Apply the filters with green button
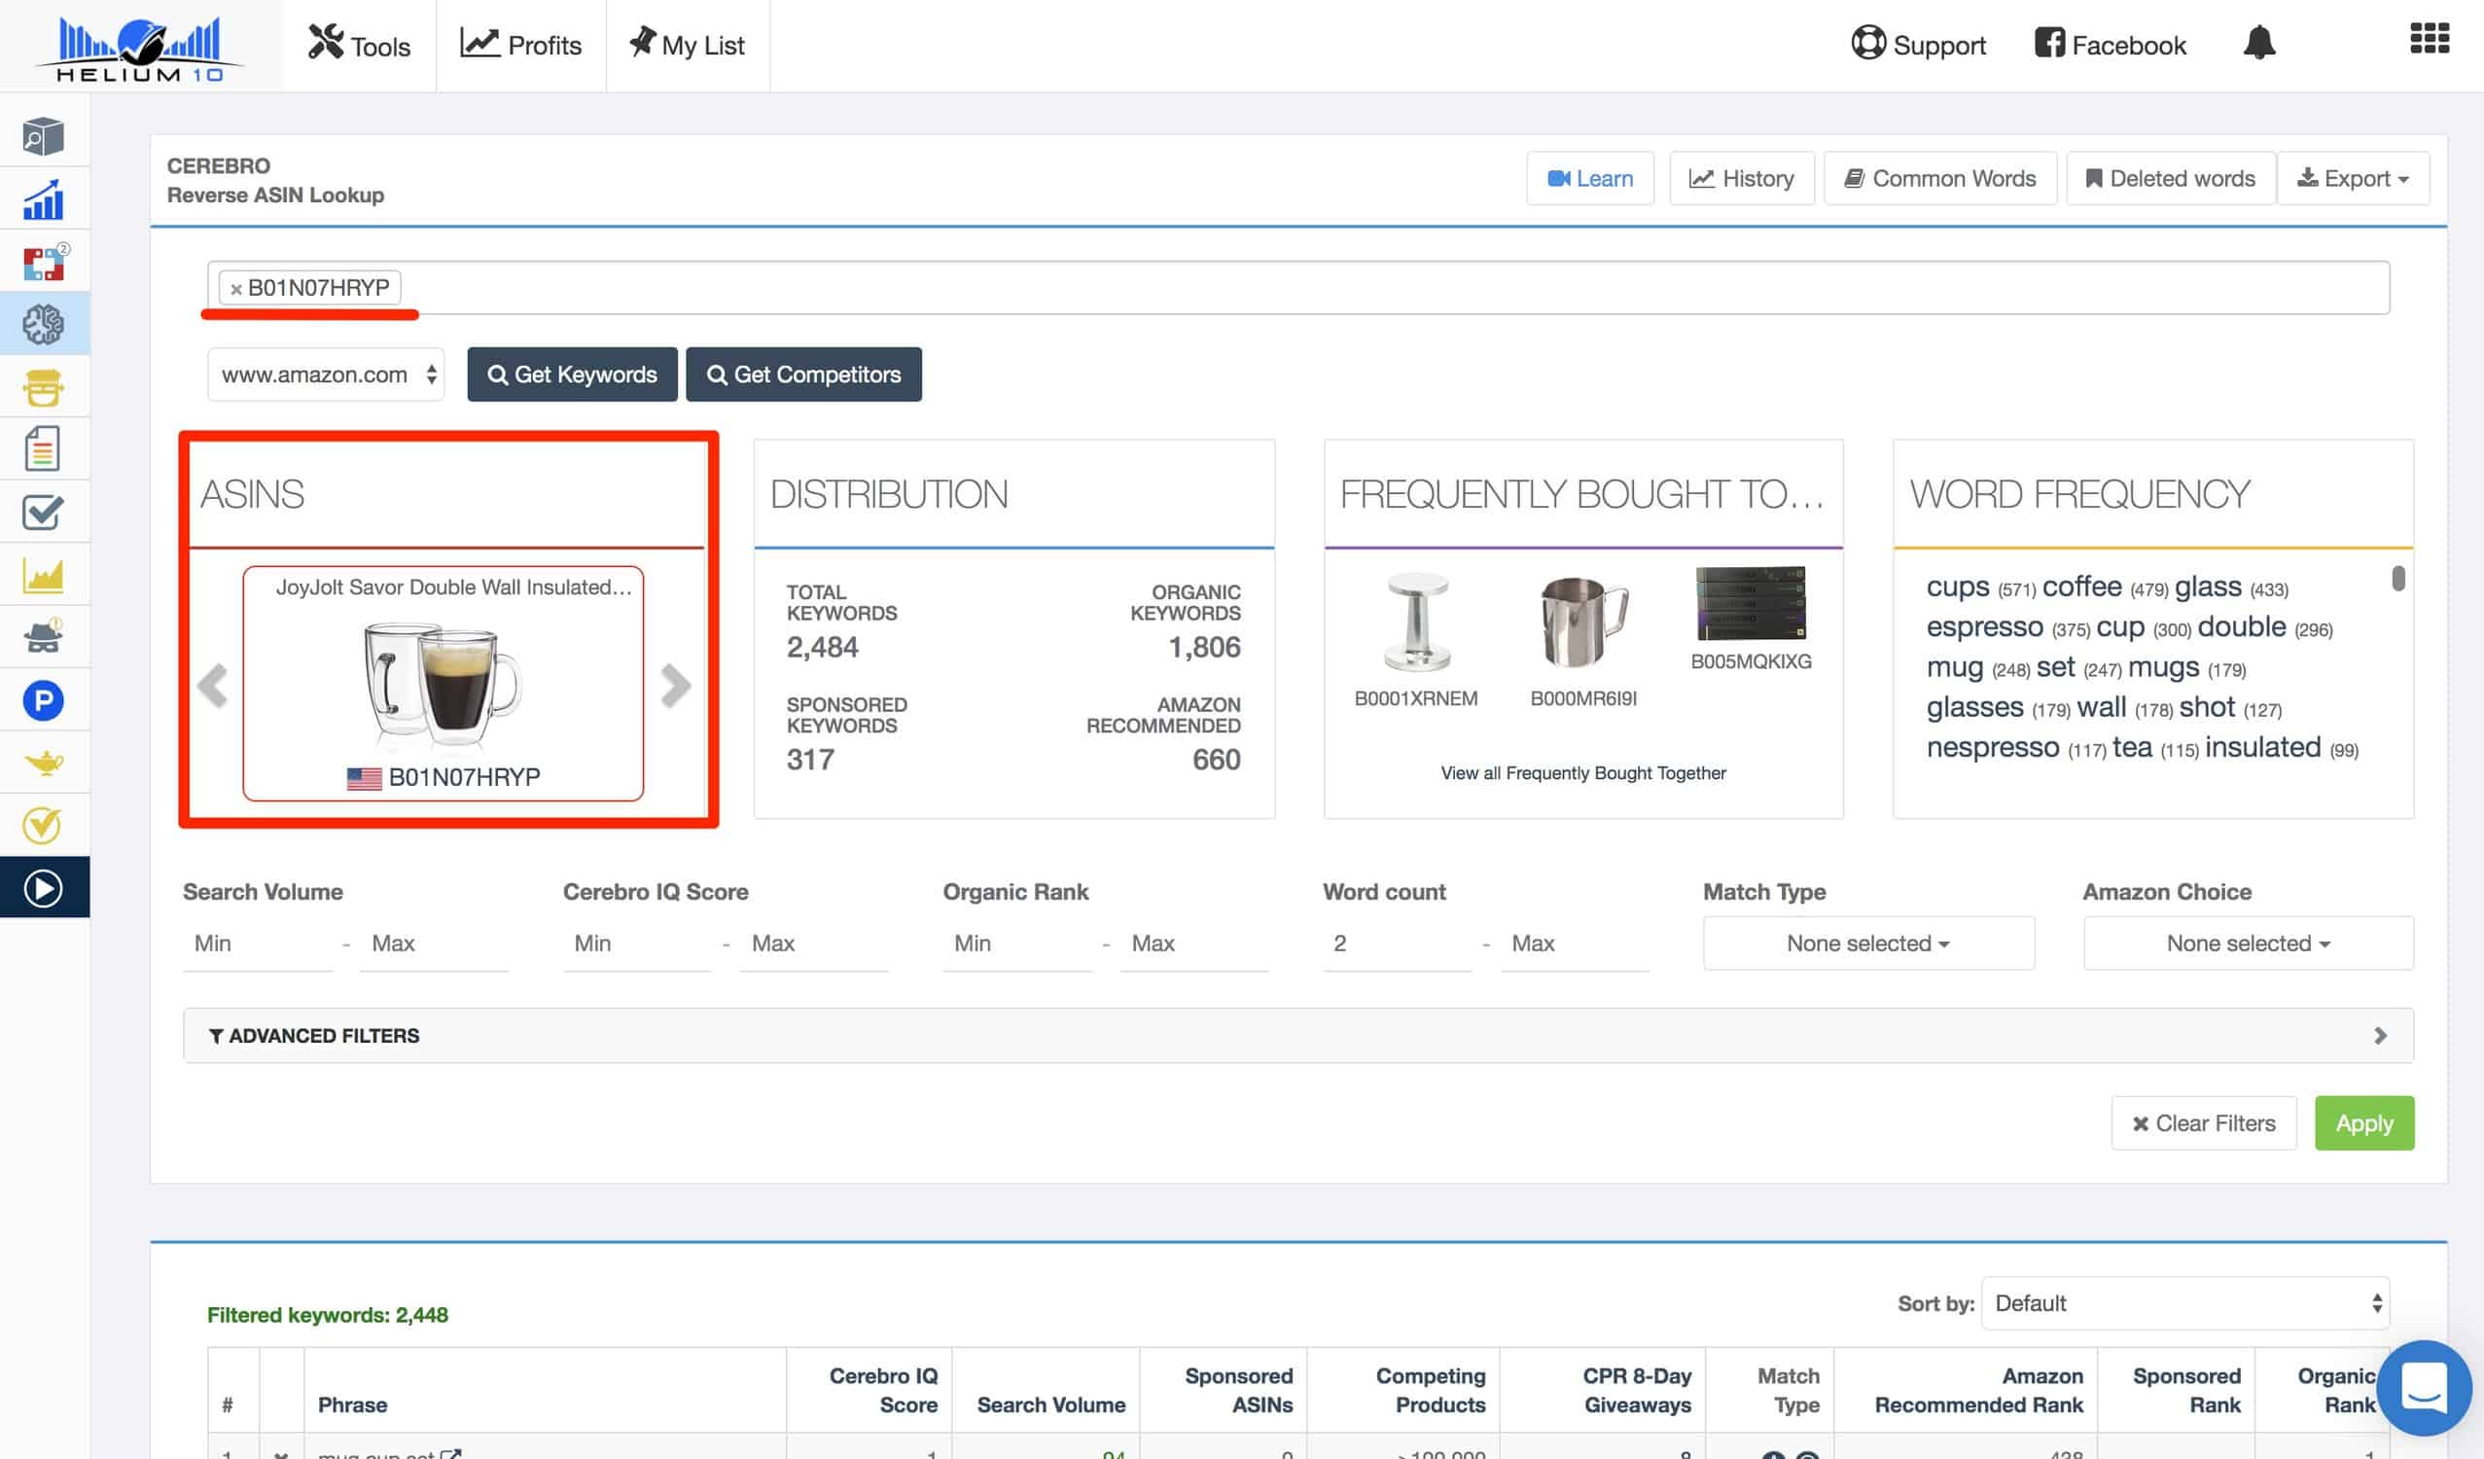Screen dimensions: 2484x1459 tap(2363, 1122)
